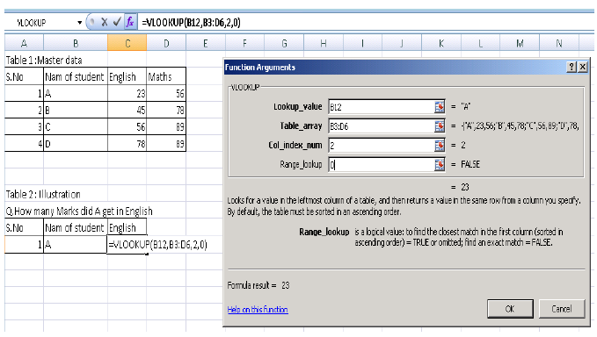The image size is (597, 337).
Task: Open the Help on this function link
Action: [258, 309]
